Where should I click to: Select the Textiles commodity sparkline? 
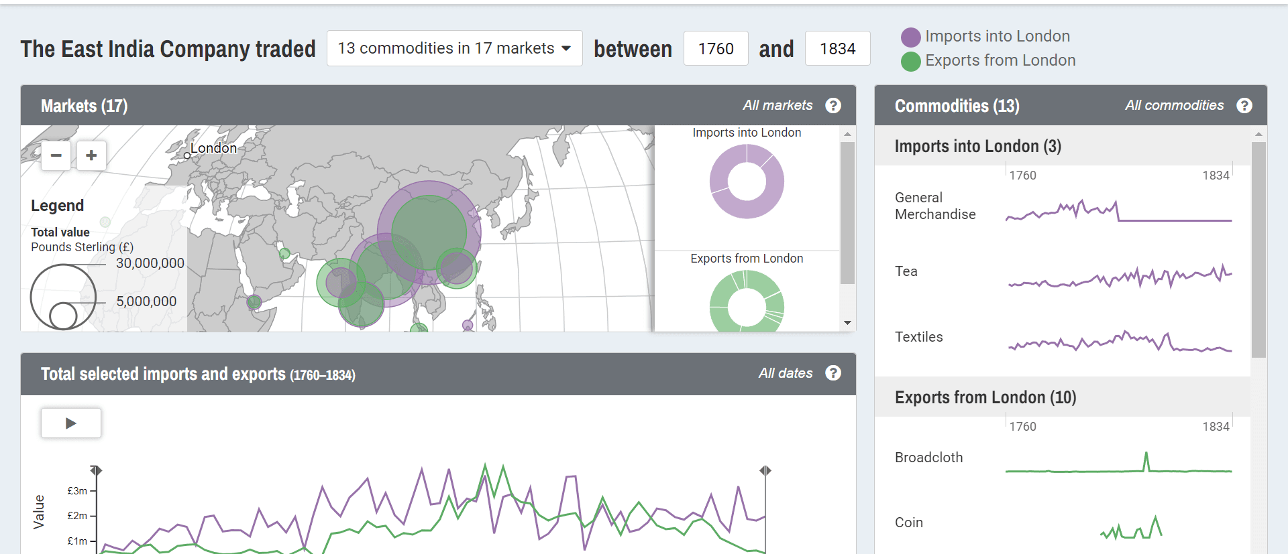click(1120, 341)
